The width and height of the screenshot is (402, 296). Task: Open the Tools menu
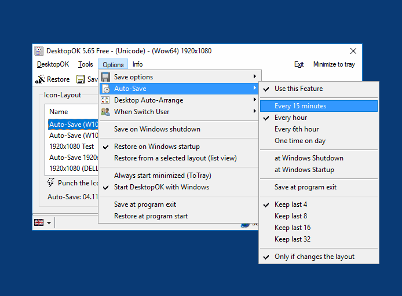click(x=86, y=64)
